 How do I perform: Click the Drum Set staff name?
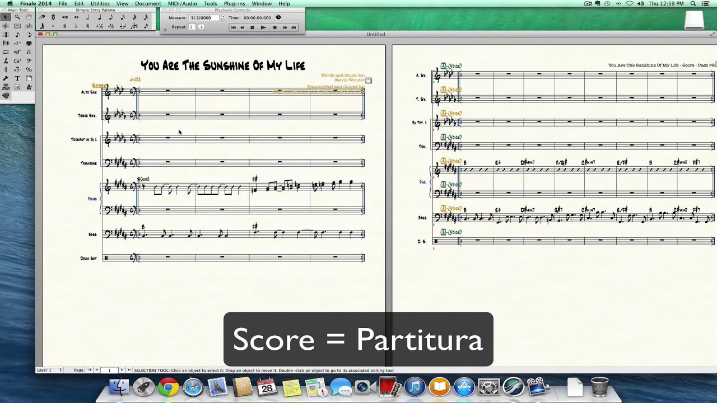(x=89, y=258)
